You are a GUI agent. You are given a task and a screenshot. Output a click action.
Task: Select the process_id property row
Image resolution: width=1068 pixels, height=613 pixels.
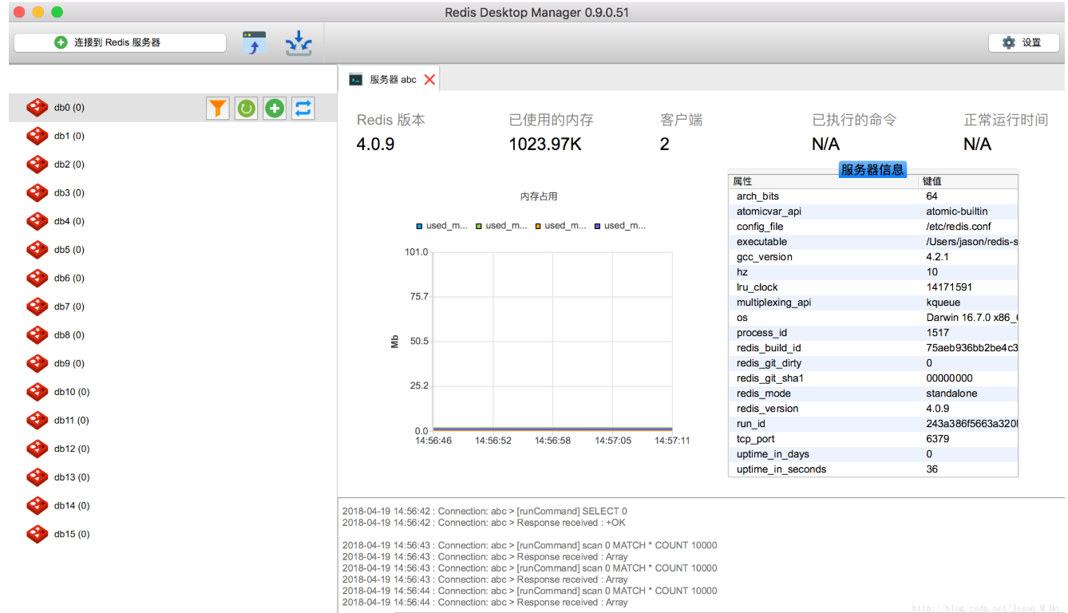point(873,333)
